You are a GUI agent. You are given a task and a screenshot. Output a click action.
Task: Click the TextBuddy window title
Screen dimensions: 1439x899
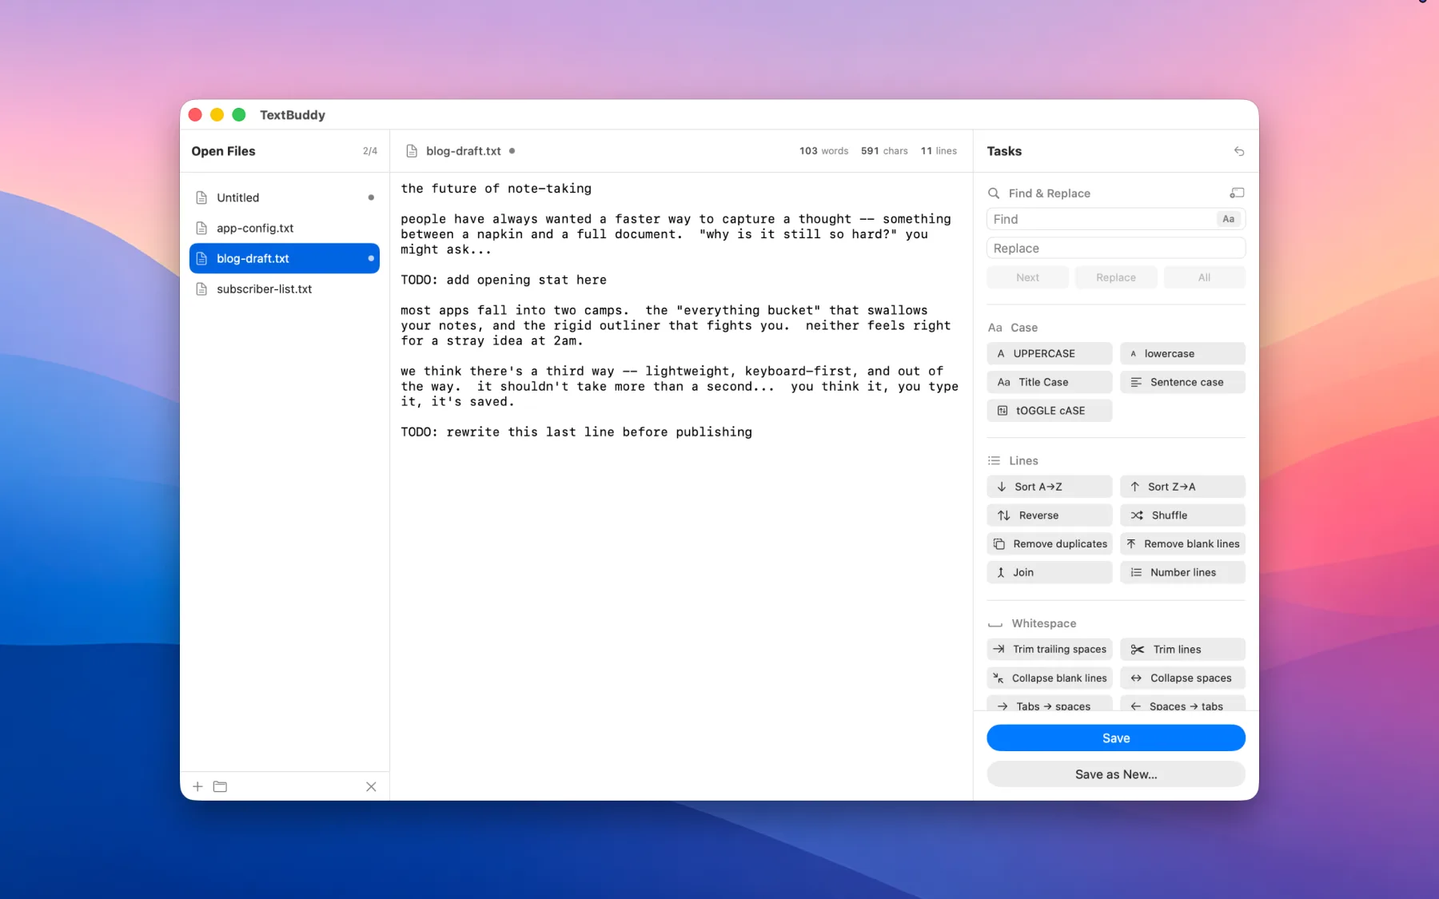(293, 115)
